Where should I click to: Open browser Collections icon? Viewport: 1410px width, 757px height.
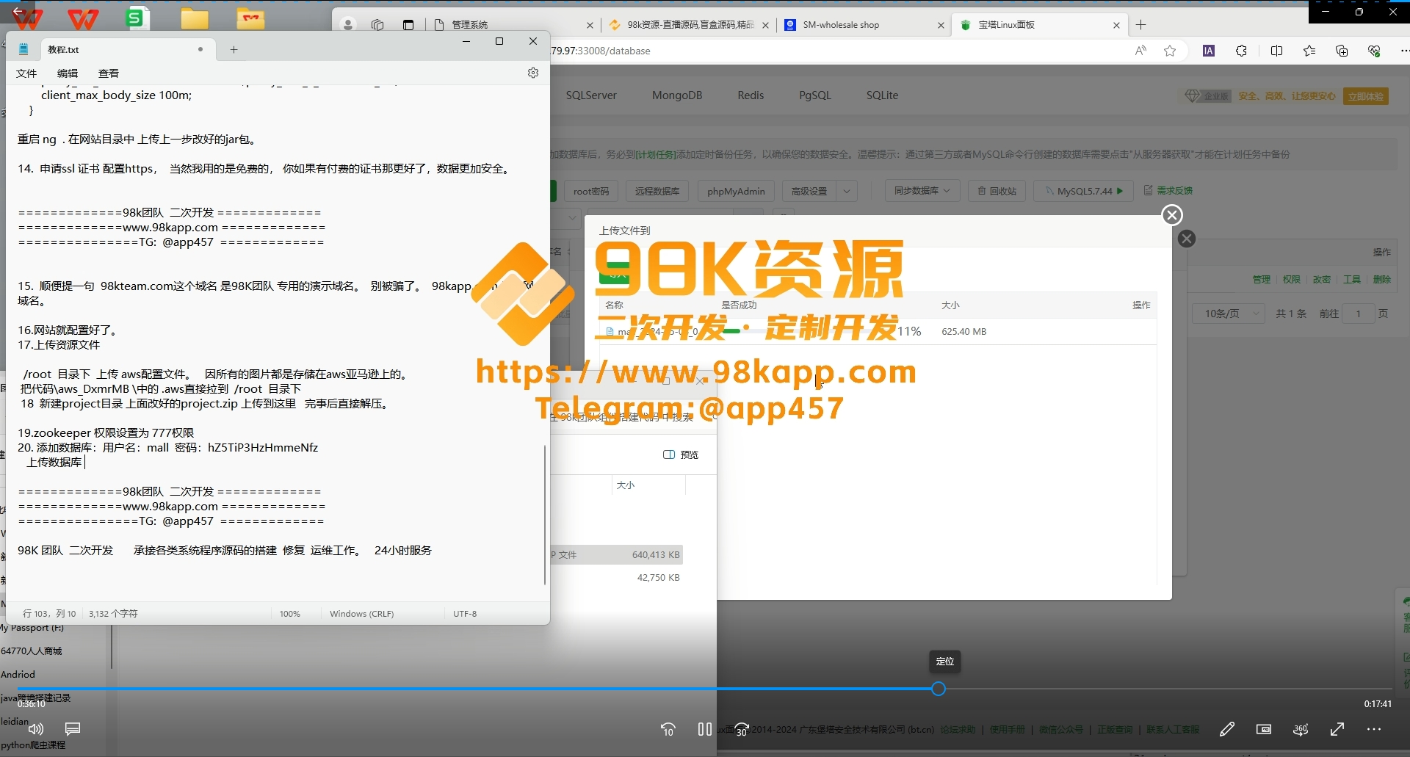(1342, 51)
